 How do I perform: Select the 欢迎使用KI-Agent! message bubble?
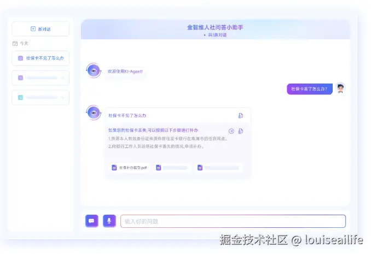125,72
